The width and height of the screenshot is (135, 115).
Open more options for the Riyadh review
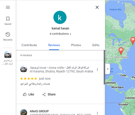(97, 70)
